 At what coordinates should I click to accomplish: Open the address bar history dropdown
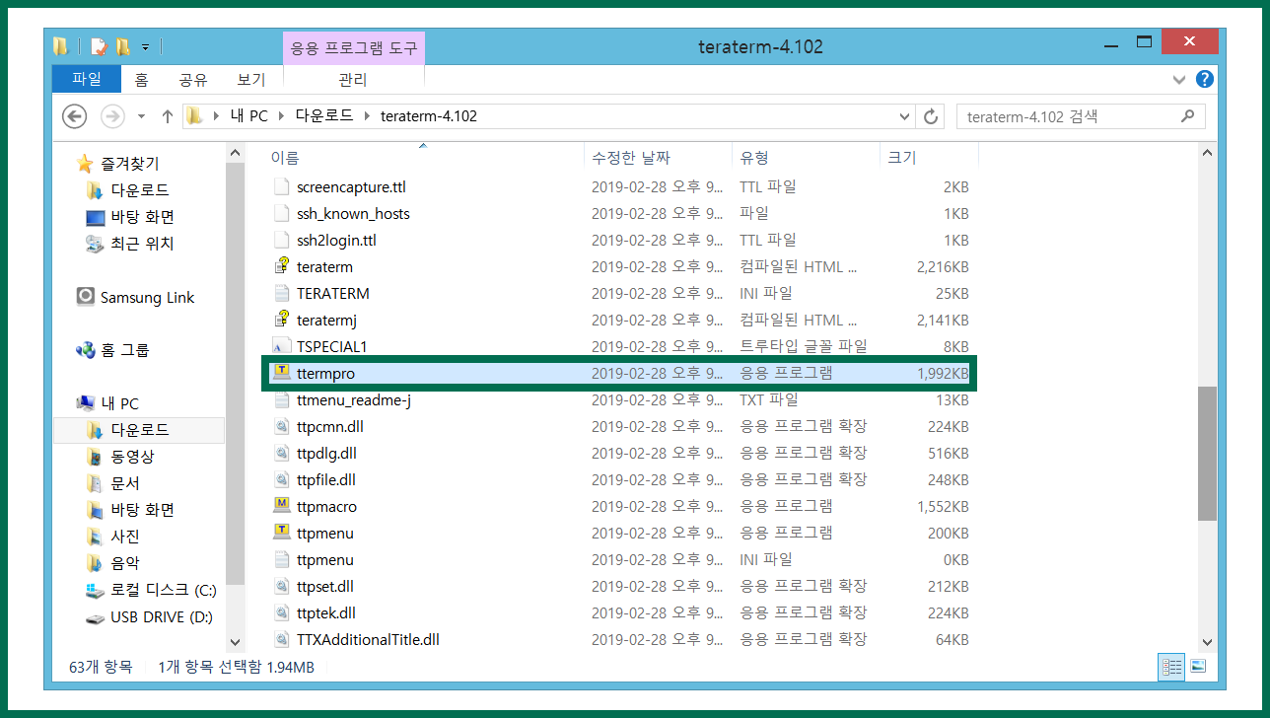[905, 116]
